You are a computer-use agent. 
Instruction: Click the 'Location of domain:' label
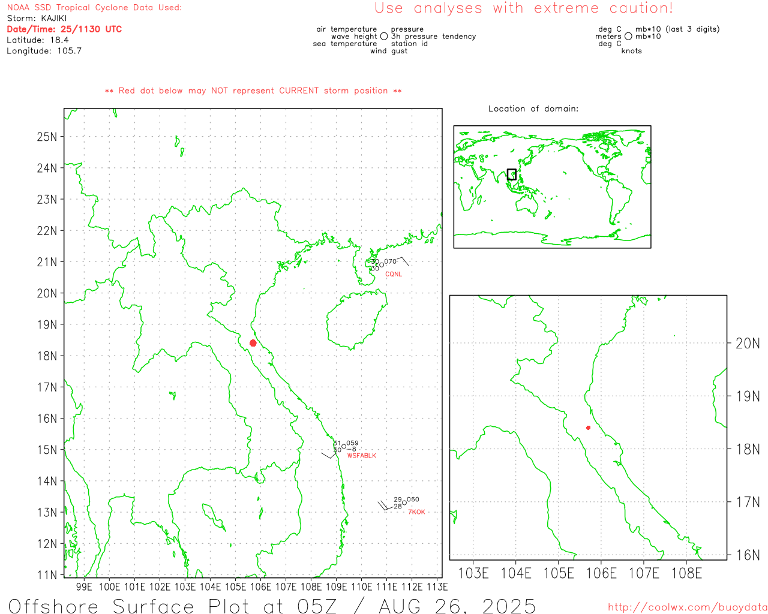coord(533,109)
